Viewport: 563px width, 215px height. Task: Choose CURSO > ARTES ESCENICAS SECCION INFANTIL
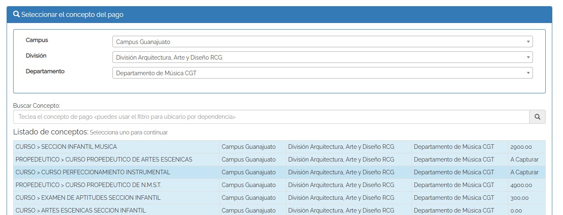(x=81, y=210)
